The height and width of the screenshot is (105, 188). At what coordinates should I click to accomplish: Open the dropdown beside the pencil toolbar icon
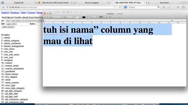point(173,7)
